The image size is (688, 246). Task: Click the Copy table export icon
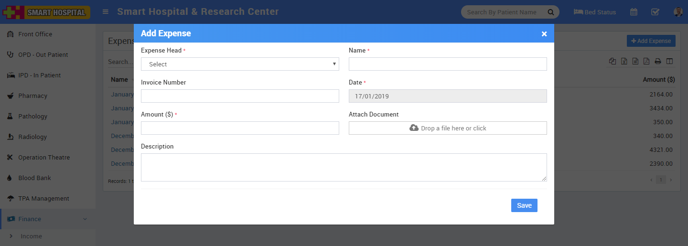(613, 61)
